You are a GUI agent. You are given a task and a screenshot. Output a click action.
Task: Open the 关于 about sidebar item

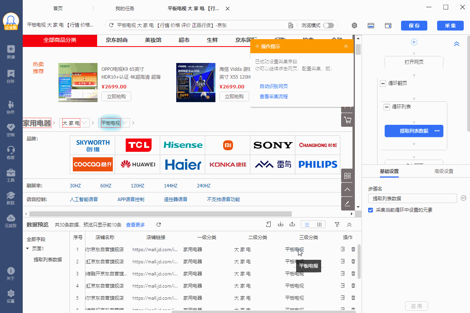pos(11,273)
